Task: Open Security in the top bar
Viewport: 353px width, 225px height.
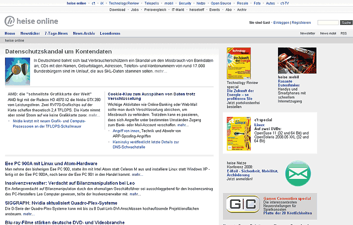Action: tap(185, 4)
